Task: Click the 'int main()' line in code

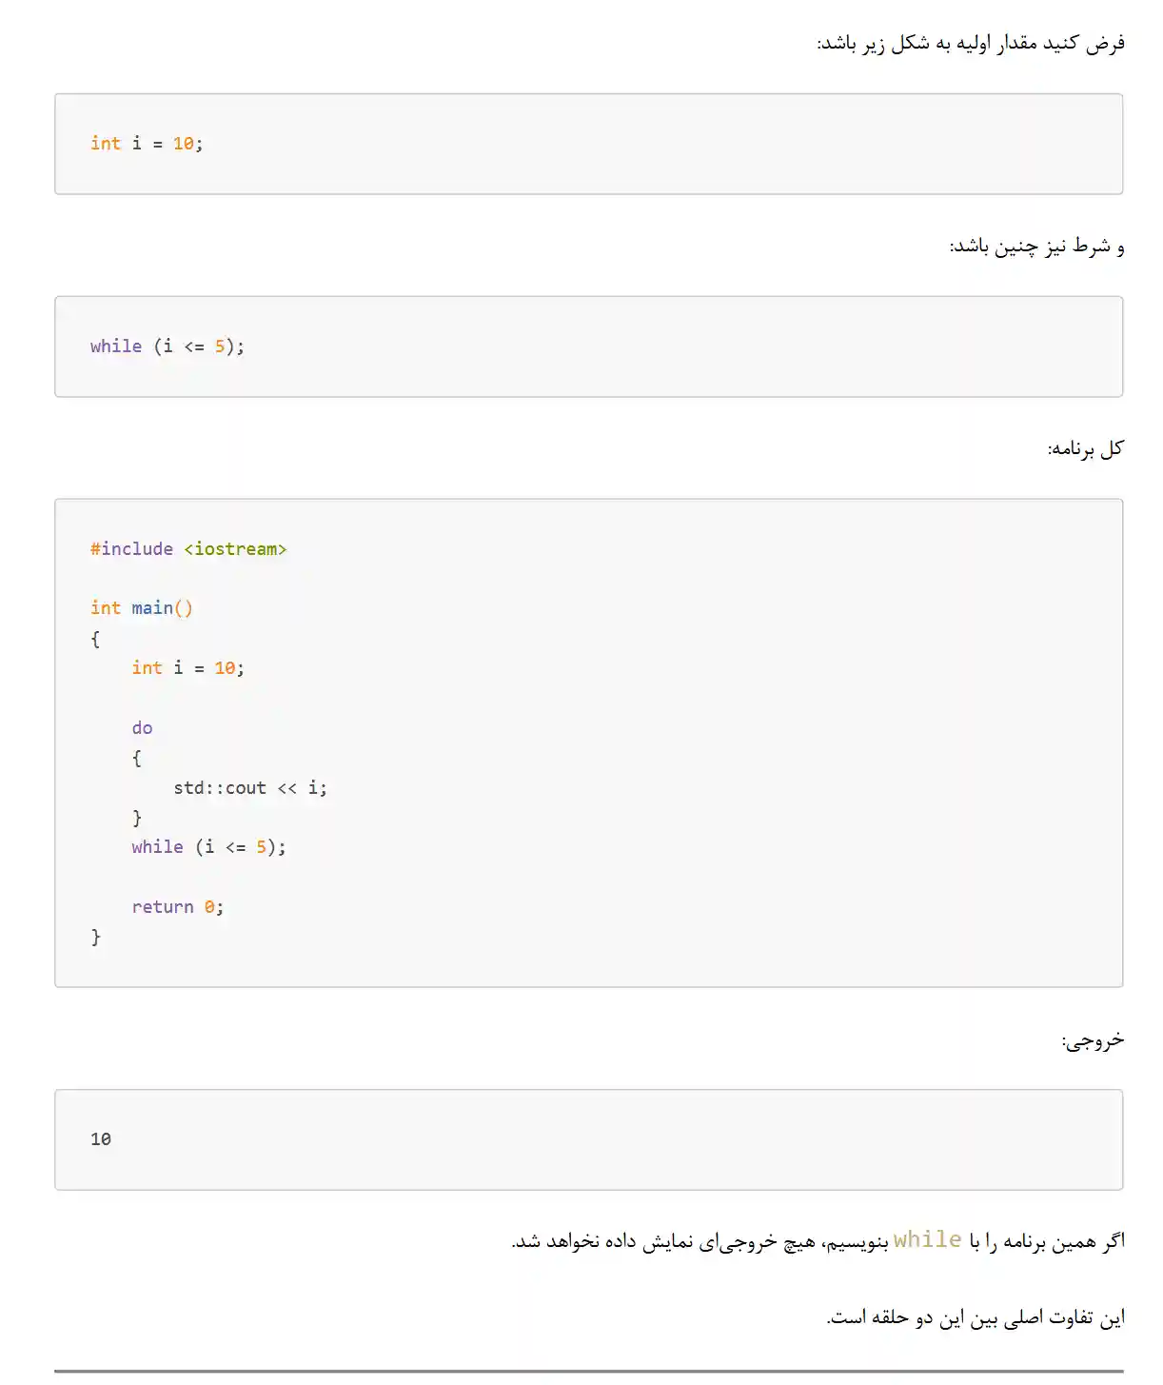Action: coord(142,608)
